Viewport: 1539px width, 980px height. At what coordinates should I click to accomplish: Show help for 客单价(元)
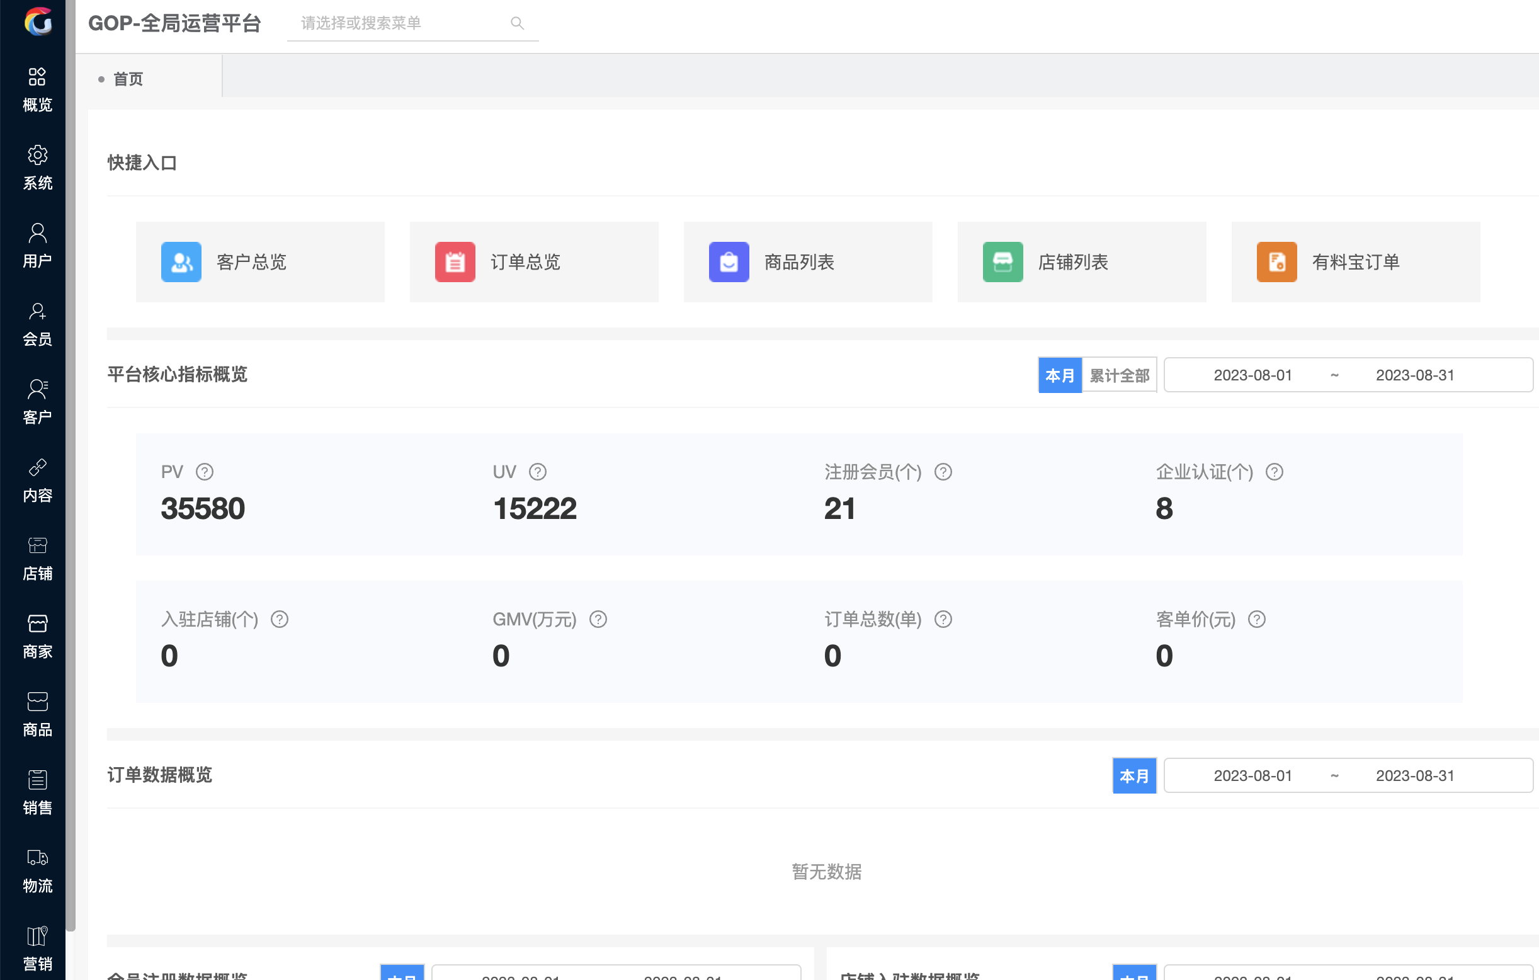coord(1256,619)
